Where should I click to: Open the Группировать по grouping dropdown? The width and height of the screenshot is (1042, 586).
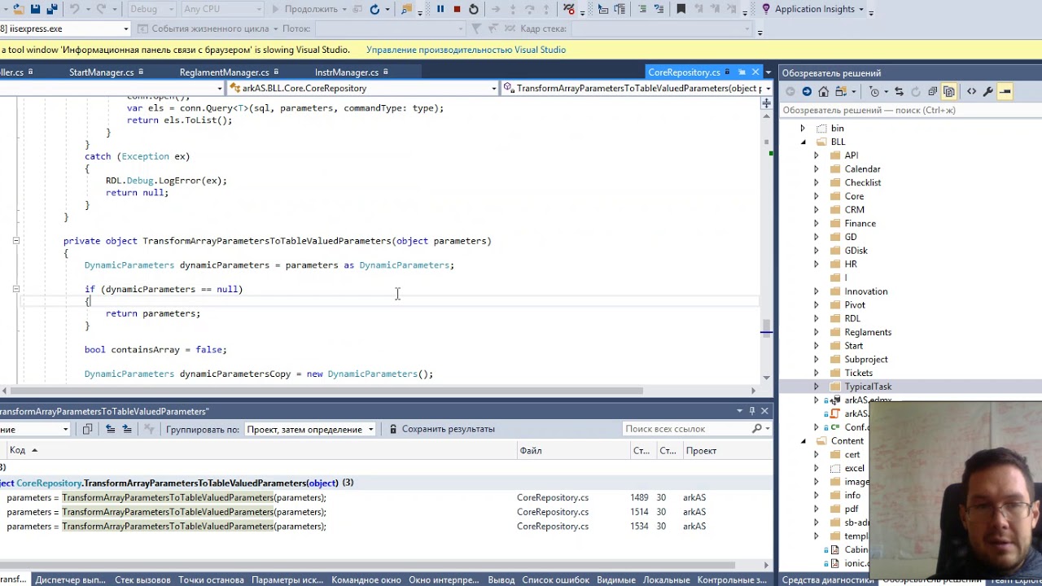(309, 429)
